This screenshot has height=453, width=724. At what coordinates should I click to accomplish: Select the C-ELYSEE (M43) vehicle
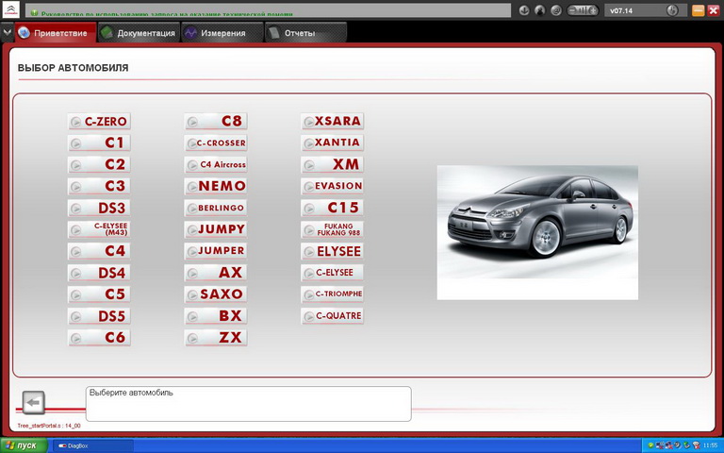click(99, 229)
